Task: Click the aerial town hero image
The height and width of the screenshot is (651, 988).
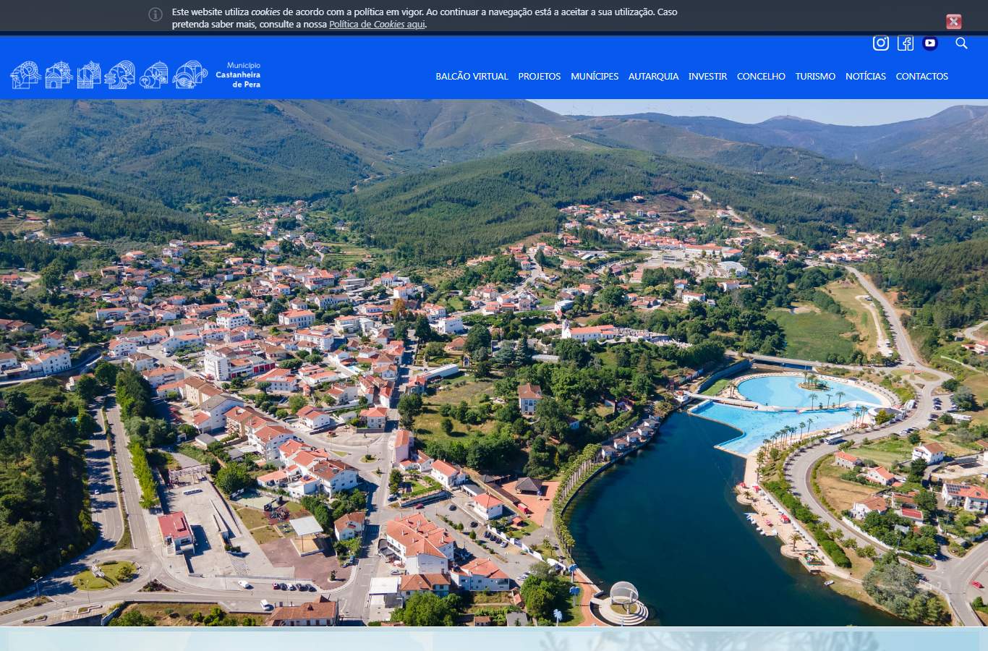Action: click(x=494, y=362)
